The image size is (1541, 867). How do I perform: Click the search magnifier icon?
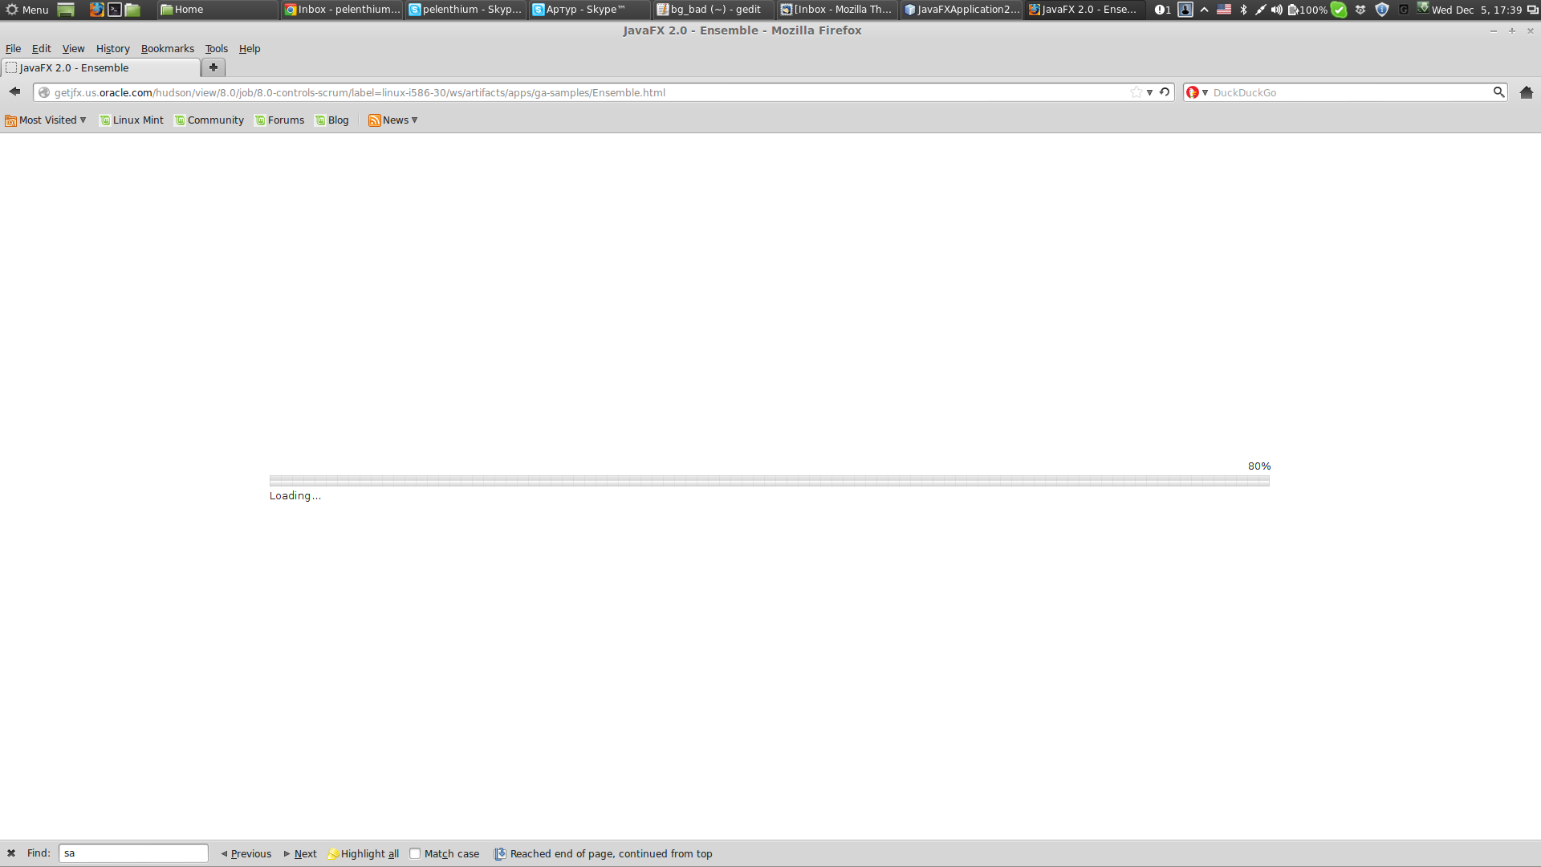coord(1498,92)
